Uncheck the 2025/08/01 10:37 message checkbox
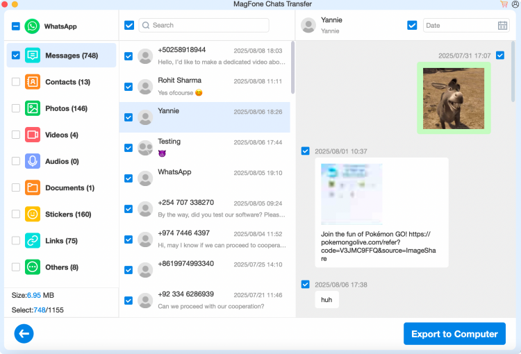 pyautogui.click(x=306, y=151)
